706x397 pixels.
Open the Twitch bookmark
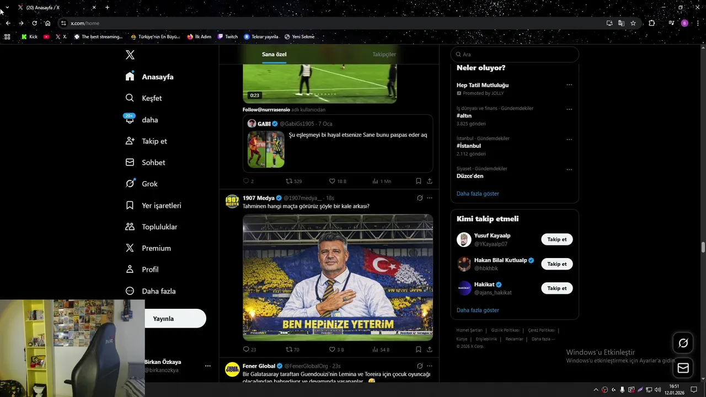click(x=228, y=37)
